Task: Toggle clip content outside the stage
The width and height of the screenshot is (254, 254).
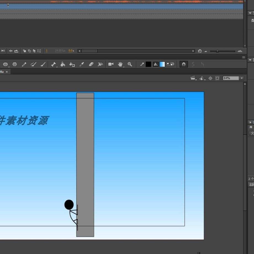Action: coord(217,78)
